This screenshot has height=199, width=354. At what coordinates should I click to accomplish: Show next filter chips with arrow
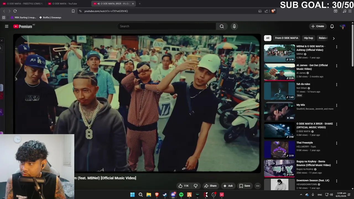coord(334,38)
